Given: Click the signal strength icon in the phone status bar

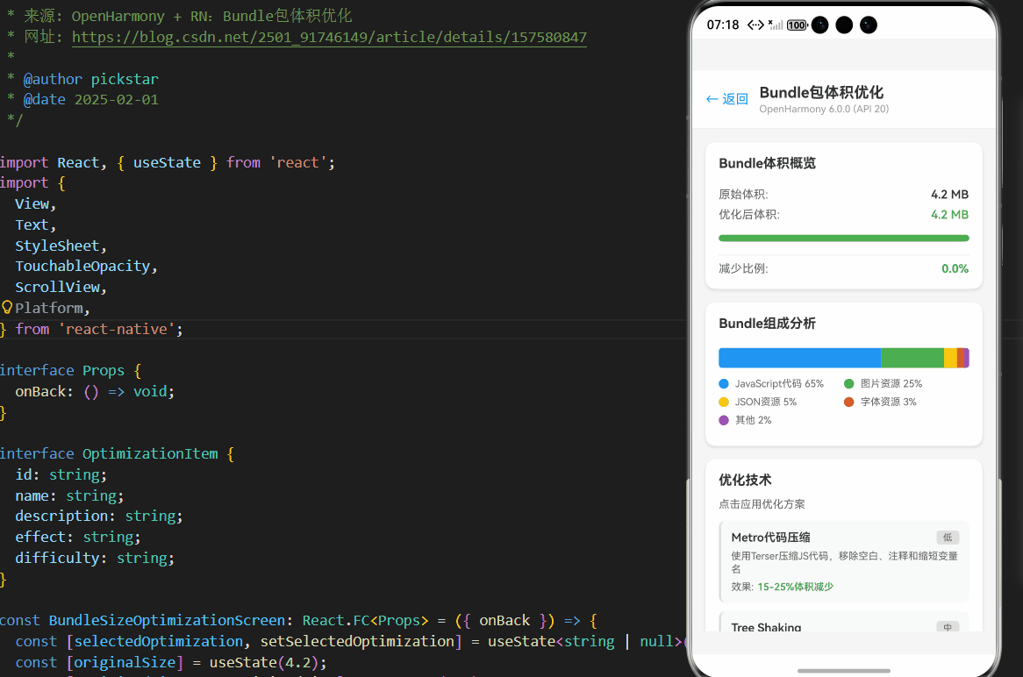Looking at the screenshot, I should pos(776,25).
